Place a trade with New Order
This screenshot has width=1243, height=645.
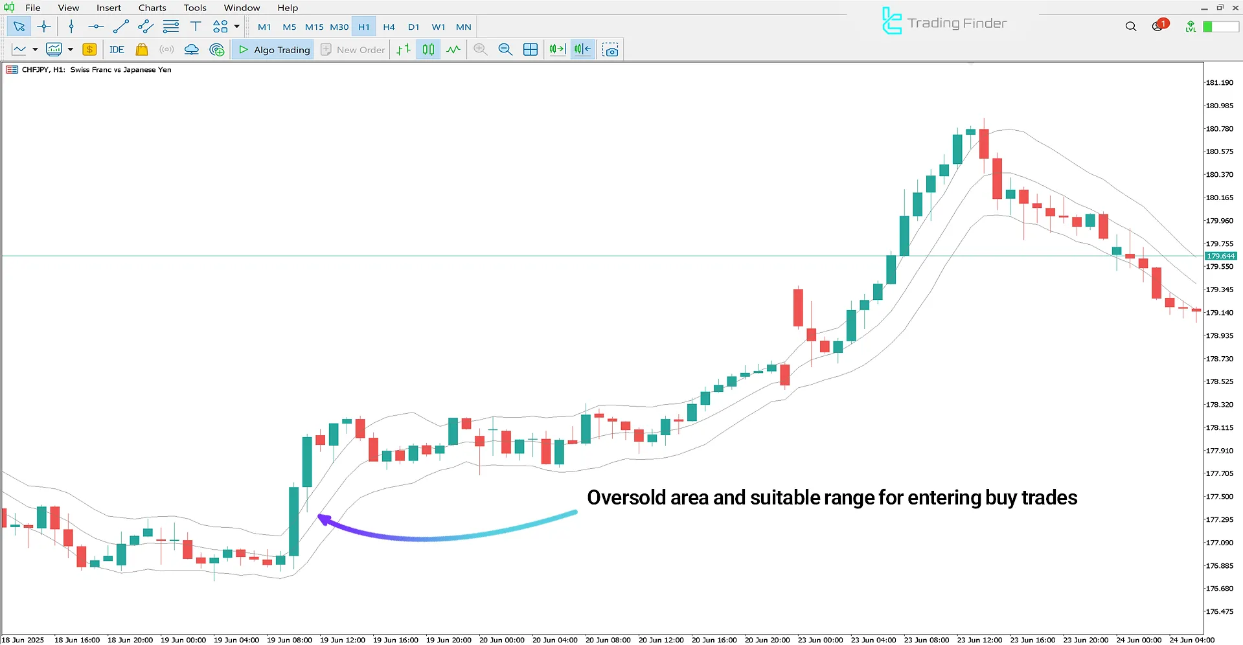coord(352,49)
